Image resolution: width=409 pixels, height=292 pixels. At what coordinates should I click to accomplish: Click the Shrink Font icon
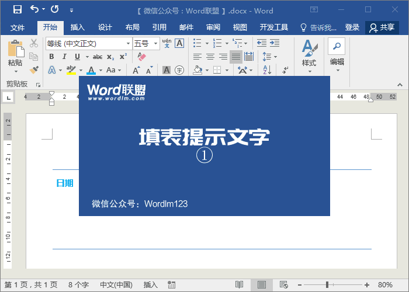(x=149, y=70)
